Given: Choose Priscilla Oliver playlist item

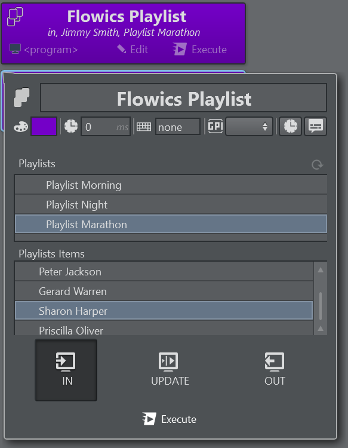Looking at the screenshot, I should tap(164, 329).
